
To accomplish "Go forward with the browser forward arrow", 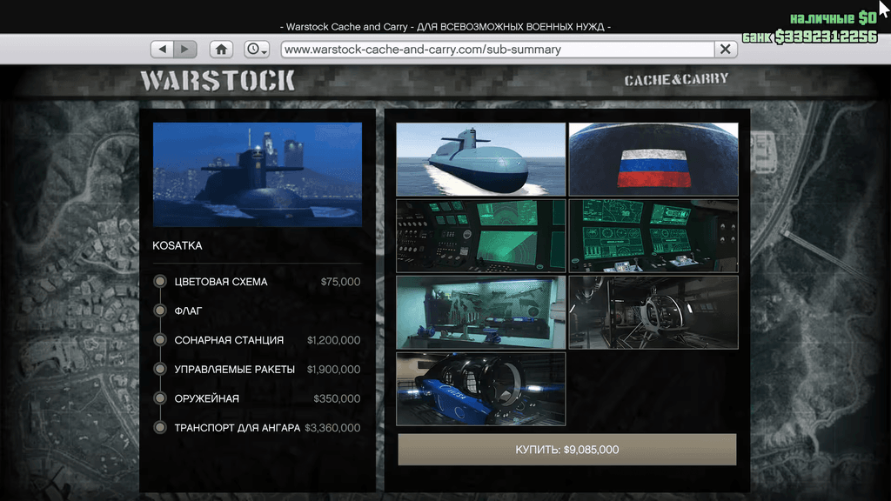I will click(185, 50).
